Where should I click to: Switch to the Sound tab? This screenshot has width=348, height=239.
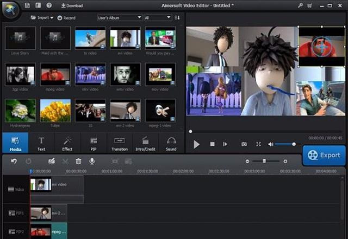[171, 144]
